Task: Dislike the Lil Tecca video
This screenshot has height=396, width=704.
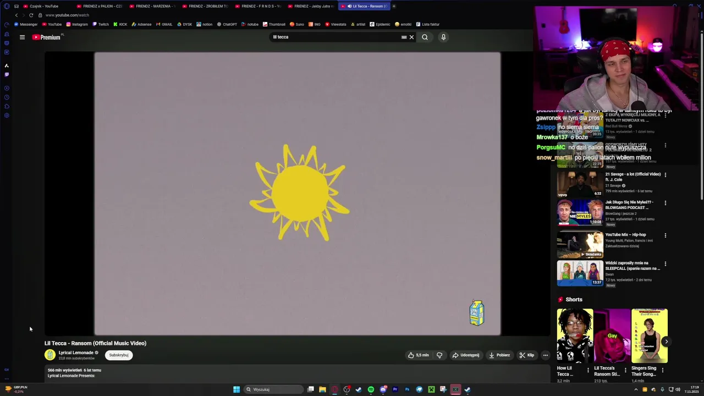Action: coord(439,355)
